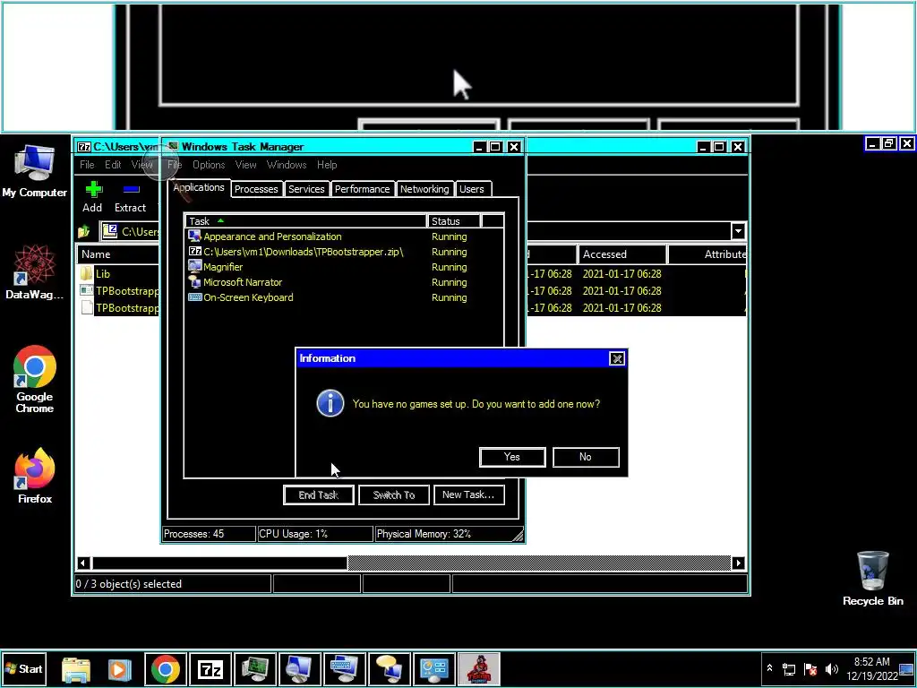Open the Firefox desktop shortcut

pos(35,476)
